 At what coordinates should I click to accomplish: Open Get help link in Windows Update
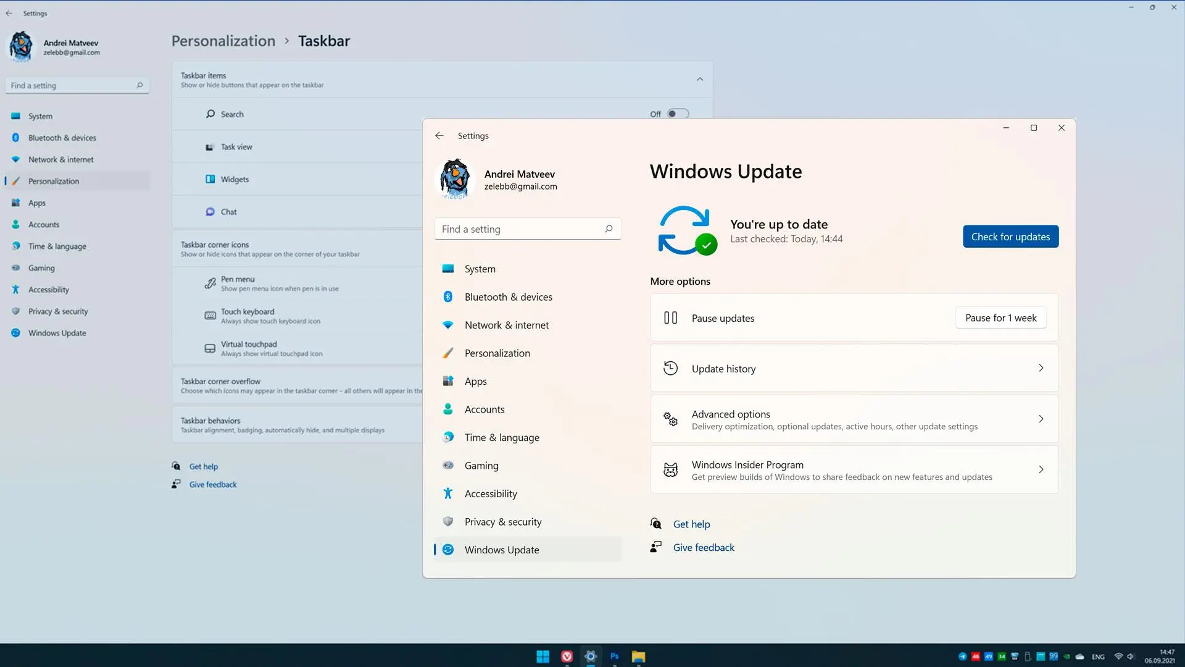pyautogui.click(x=691, y=524)
